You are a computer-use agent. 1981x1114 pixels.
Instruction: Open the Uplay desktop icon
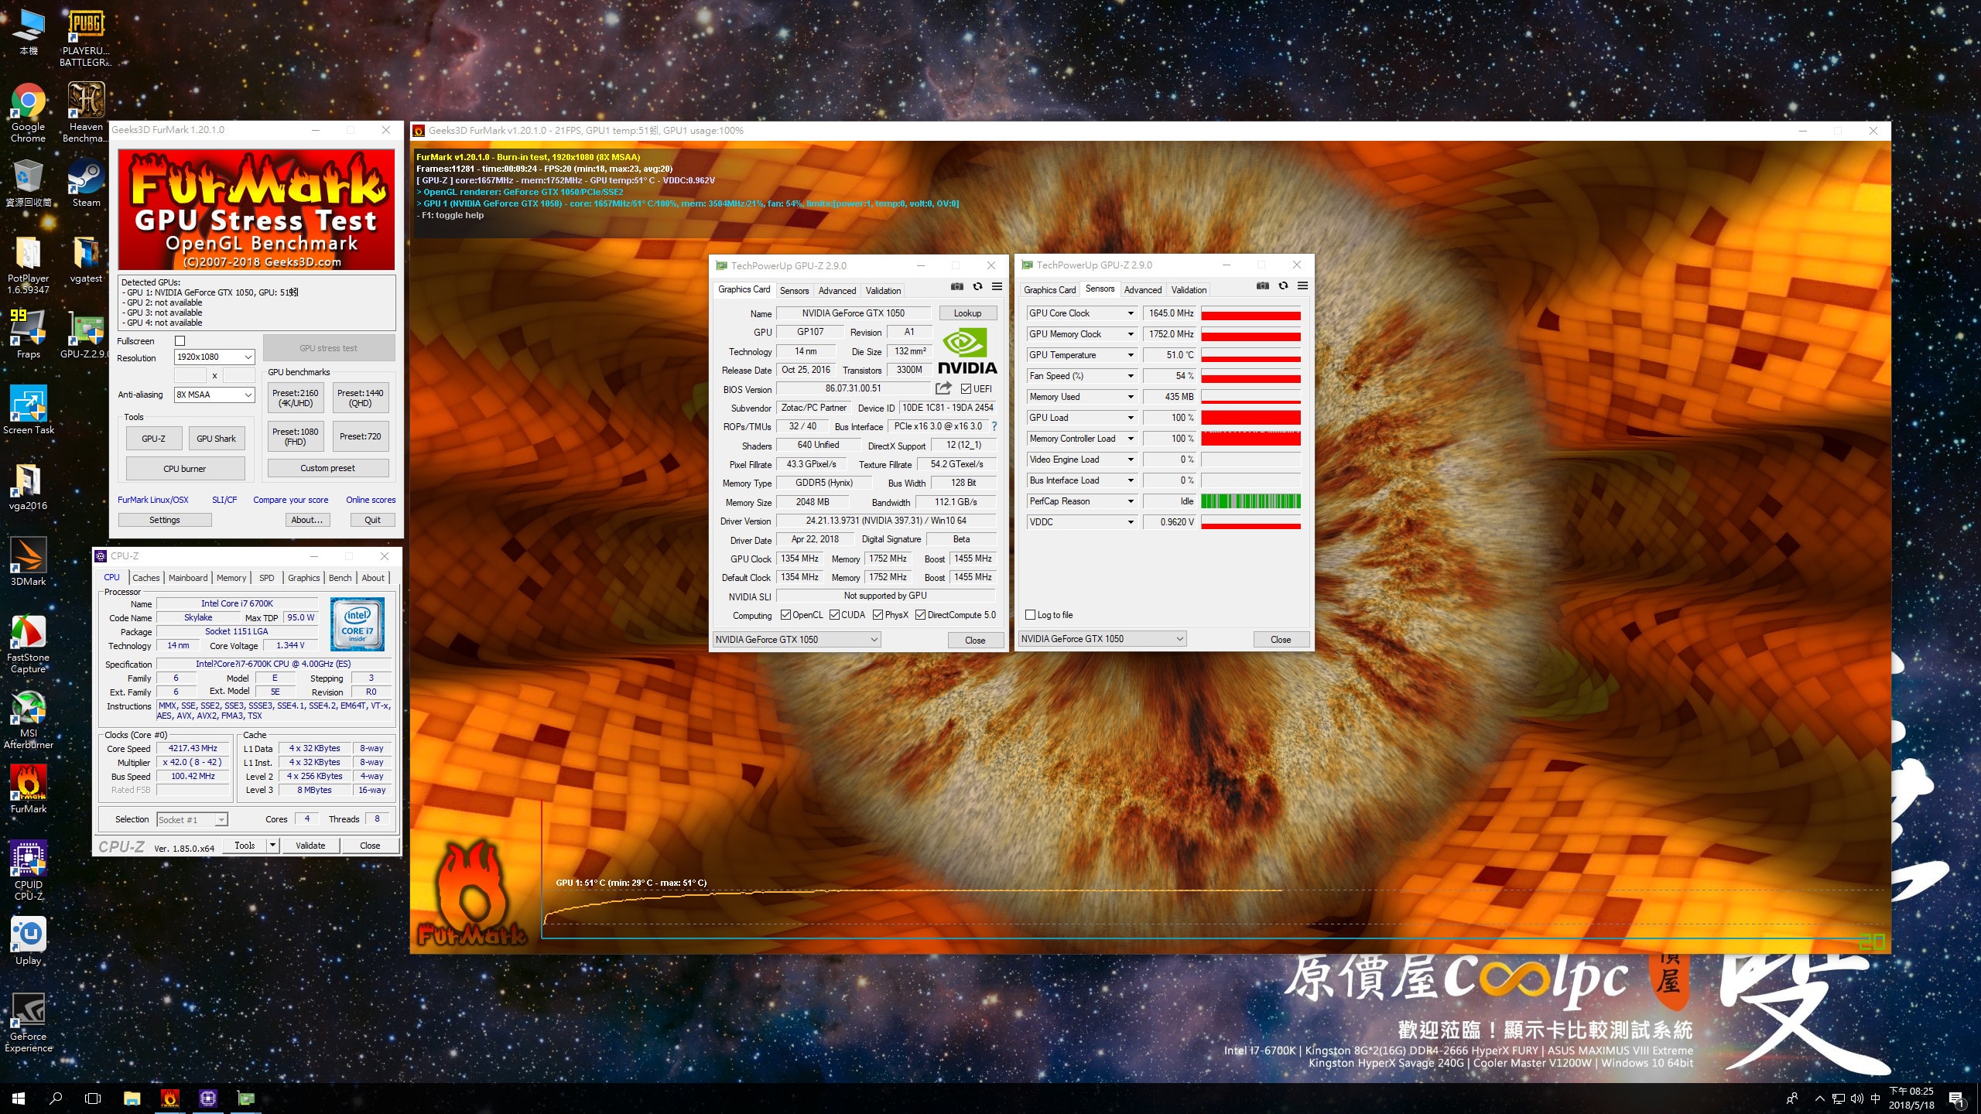point(28,941)
